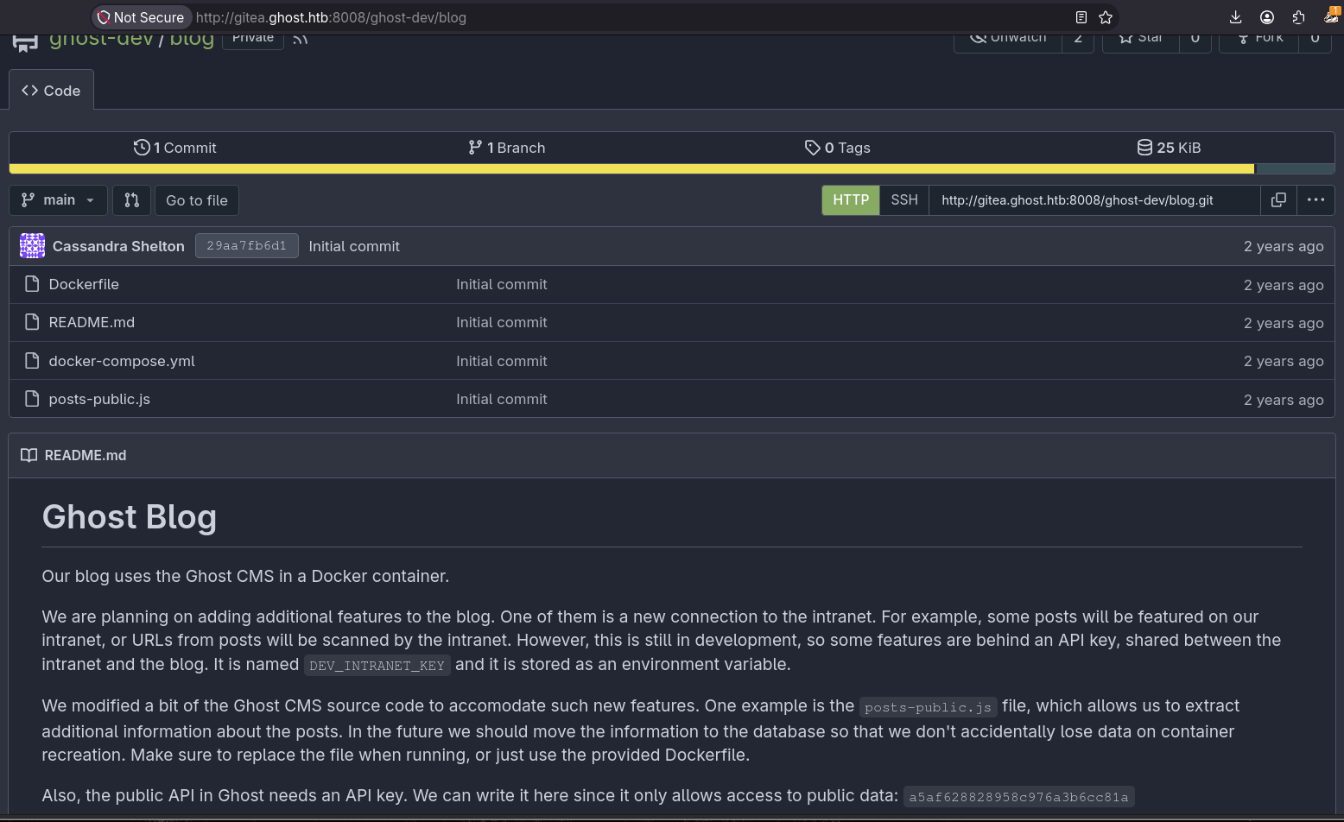
Task: Open the repository RSS feed icon
Action: (x=301, y=38)
